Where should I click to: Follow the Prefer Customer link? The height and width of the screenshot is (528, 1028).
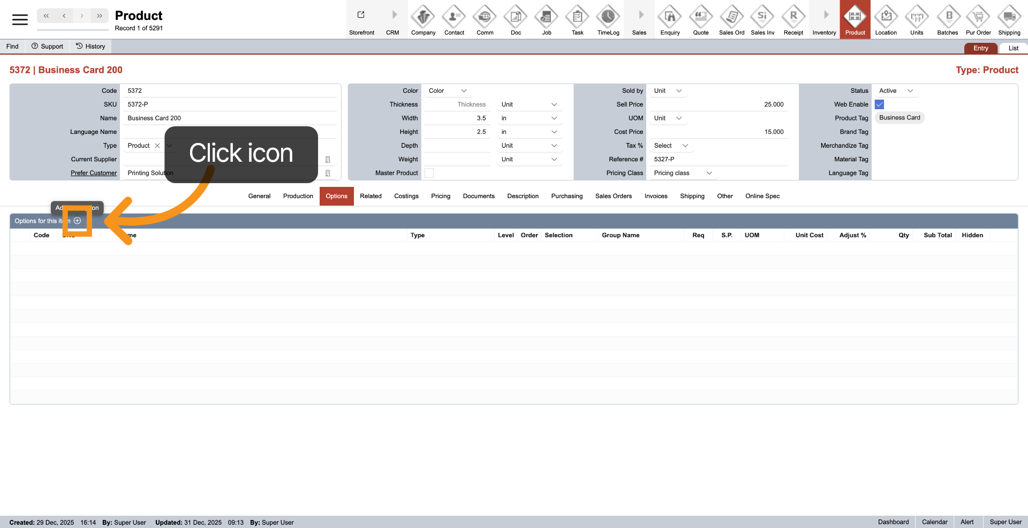94,173
